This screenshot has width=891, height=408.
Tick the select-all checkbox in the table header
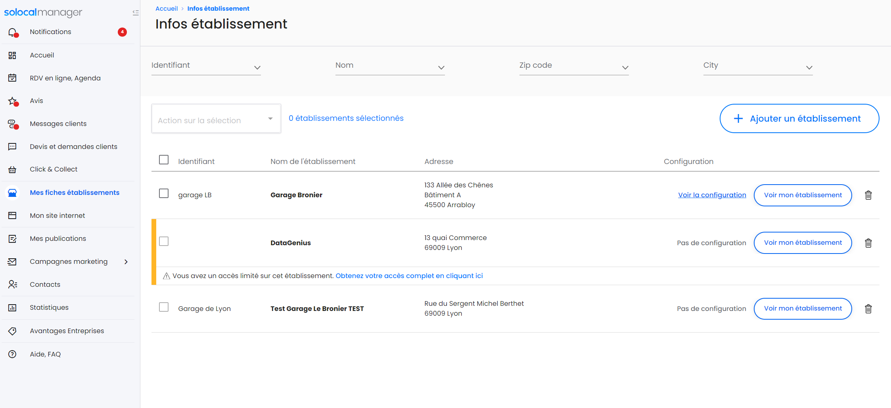(164, 160)
